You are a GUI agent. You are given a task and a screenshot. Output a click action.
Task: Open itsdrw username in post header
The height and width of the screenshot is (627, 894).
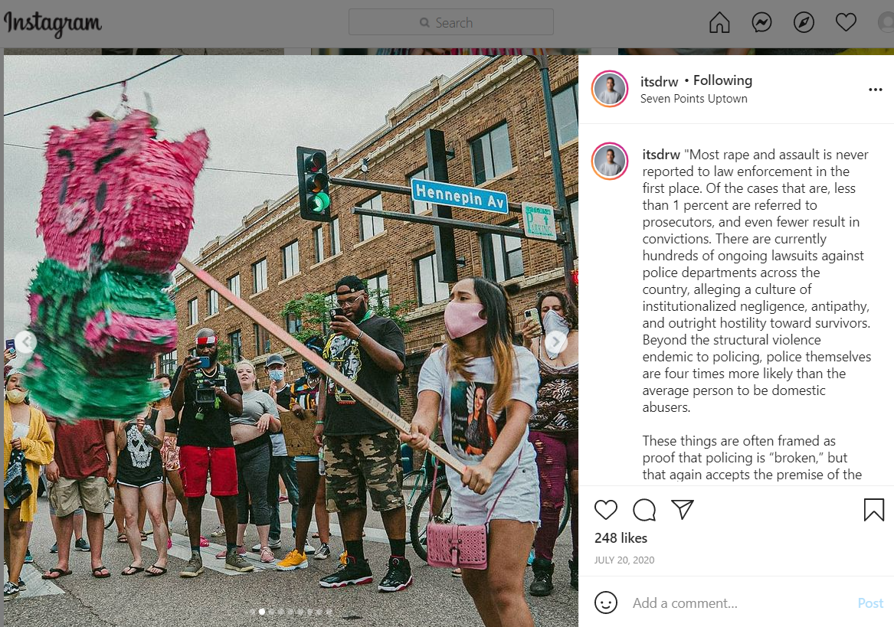(x=659, y=81)
